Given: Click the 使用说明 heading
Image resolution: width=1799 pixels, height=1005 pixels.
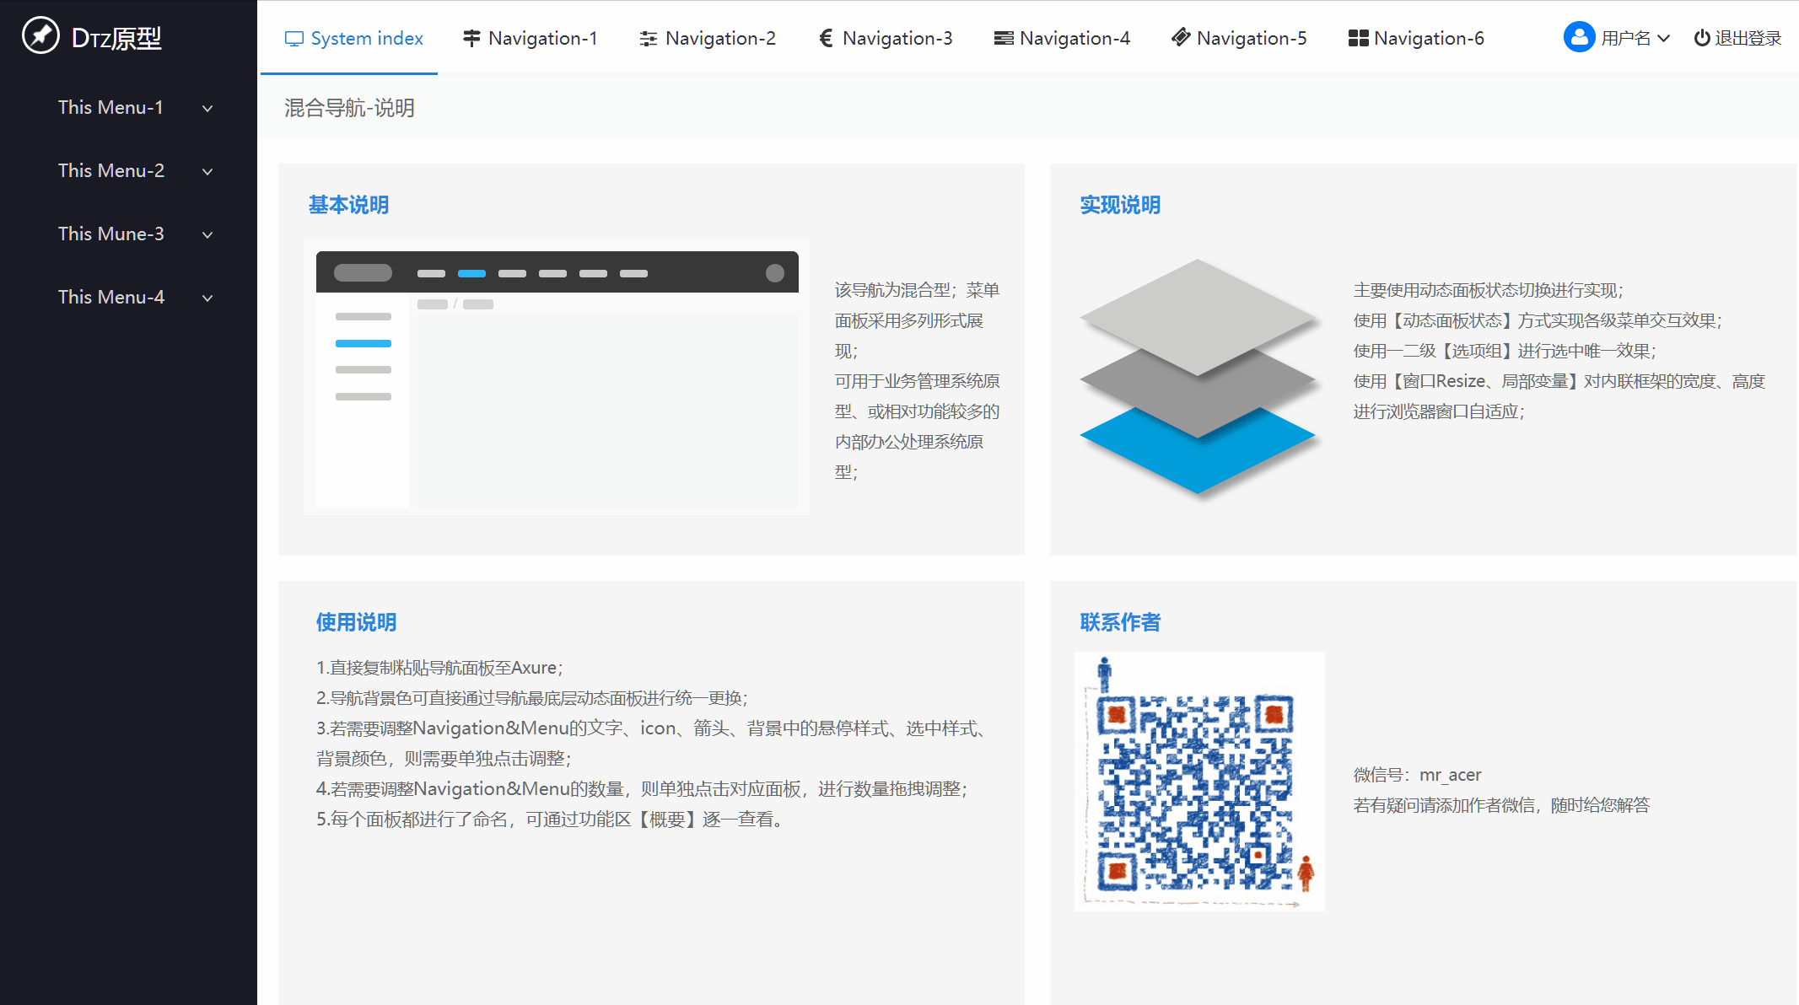Looking at the screenshot, I should tap(356, 622).
